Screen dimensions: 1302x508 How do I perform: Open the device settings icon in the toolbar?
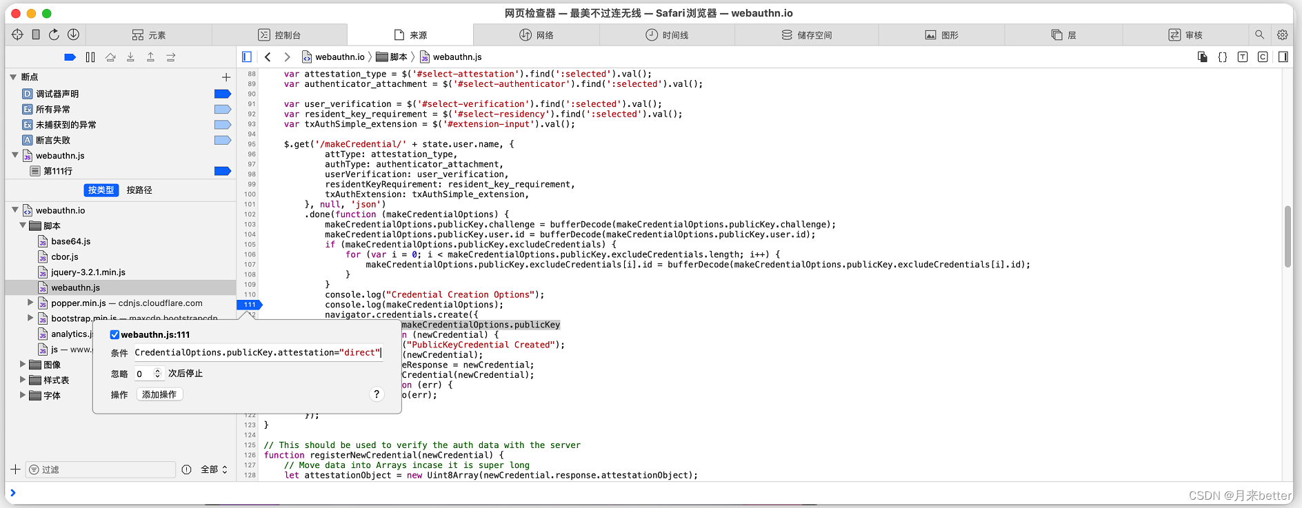click(x=36, y=34)
